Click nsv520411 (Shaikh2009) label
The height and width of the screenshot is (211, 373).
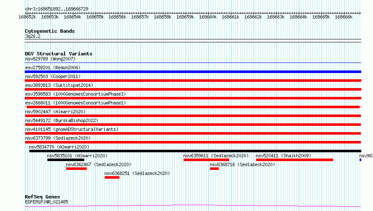[x=283, y=156]
